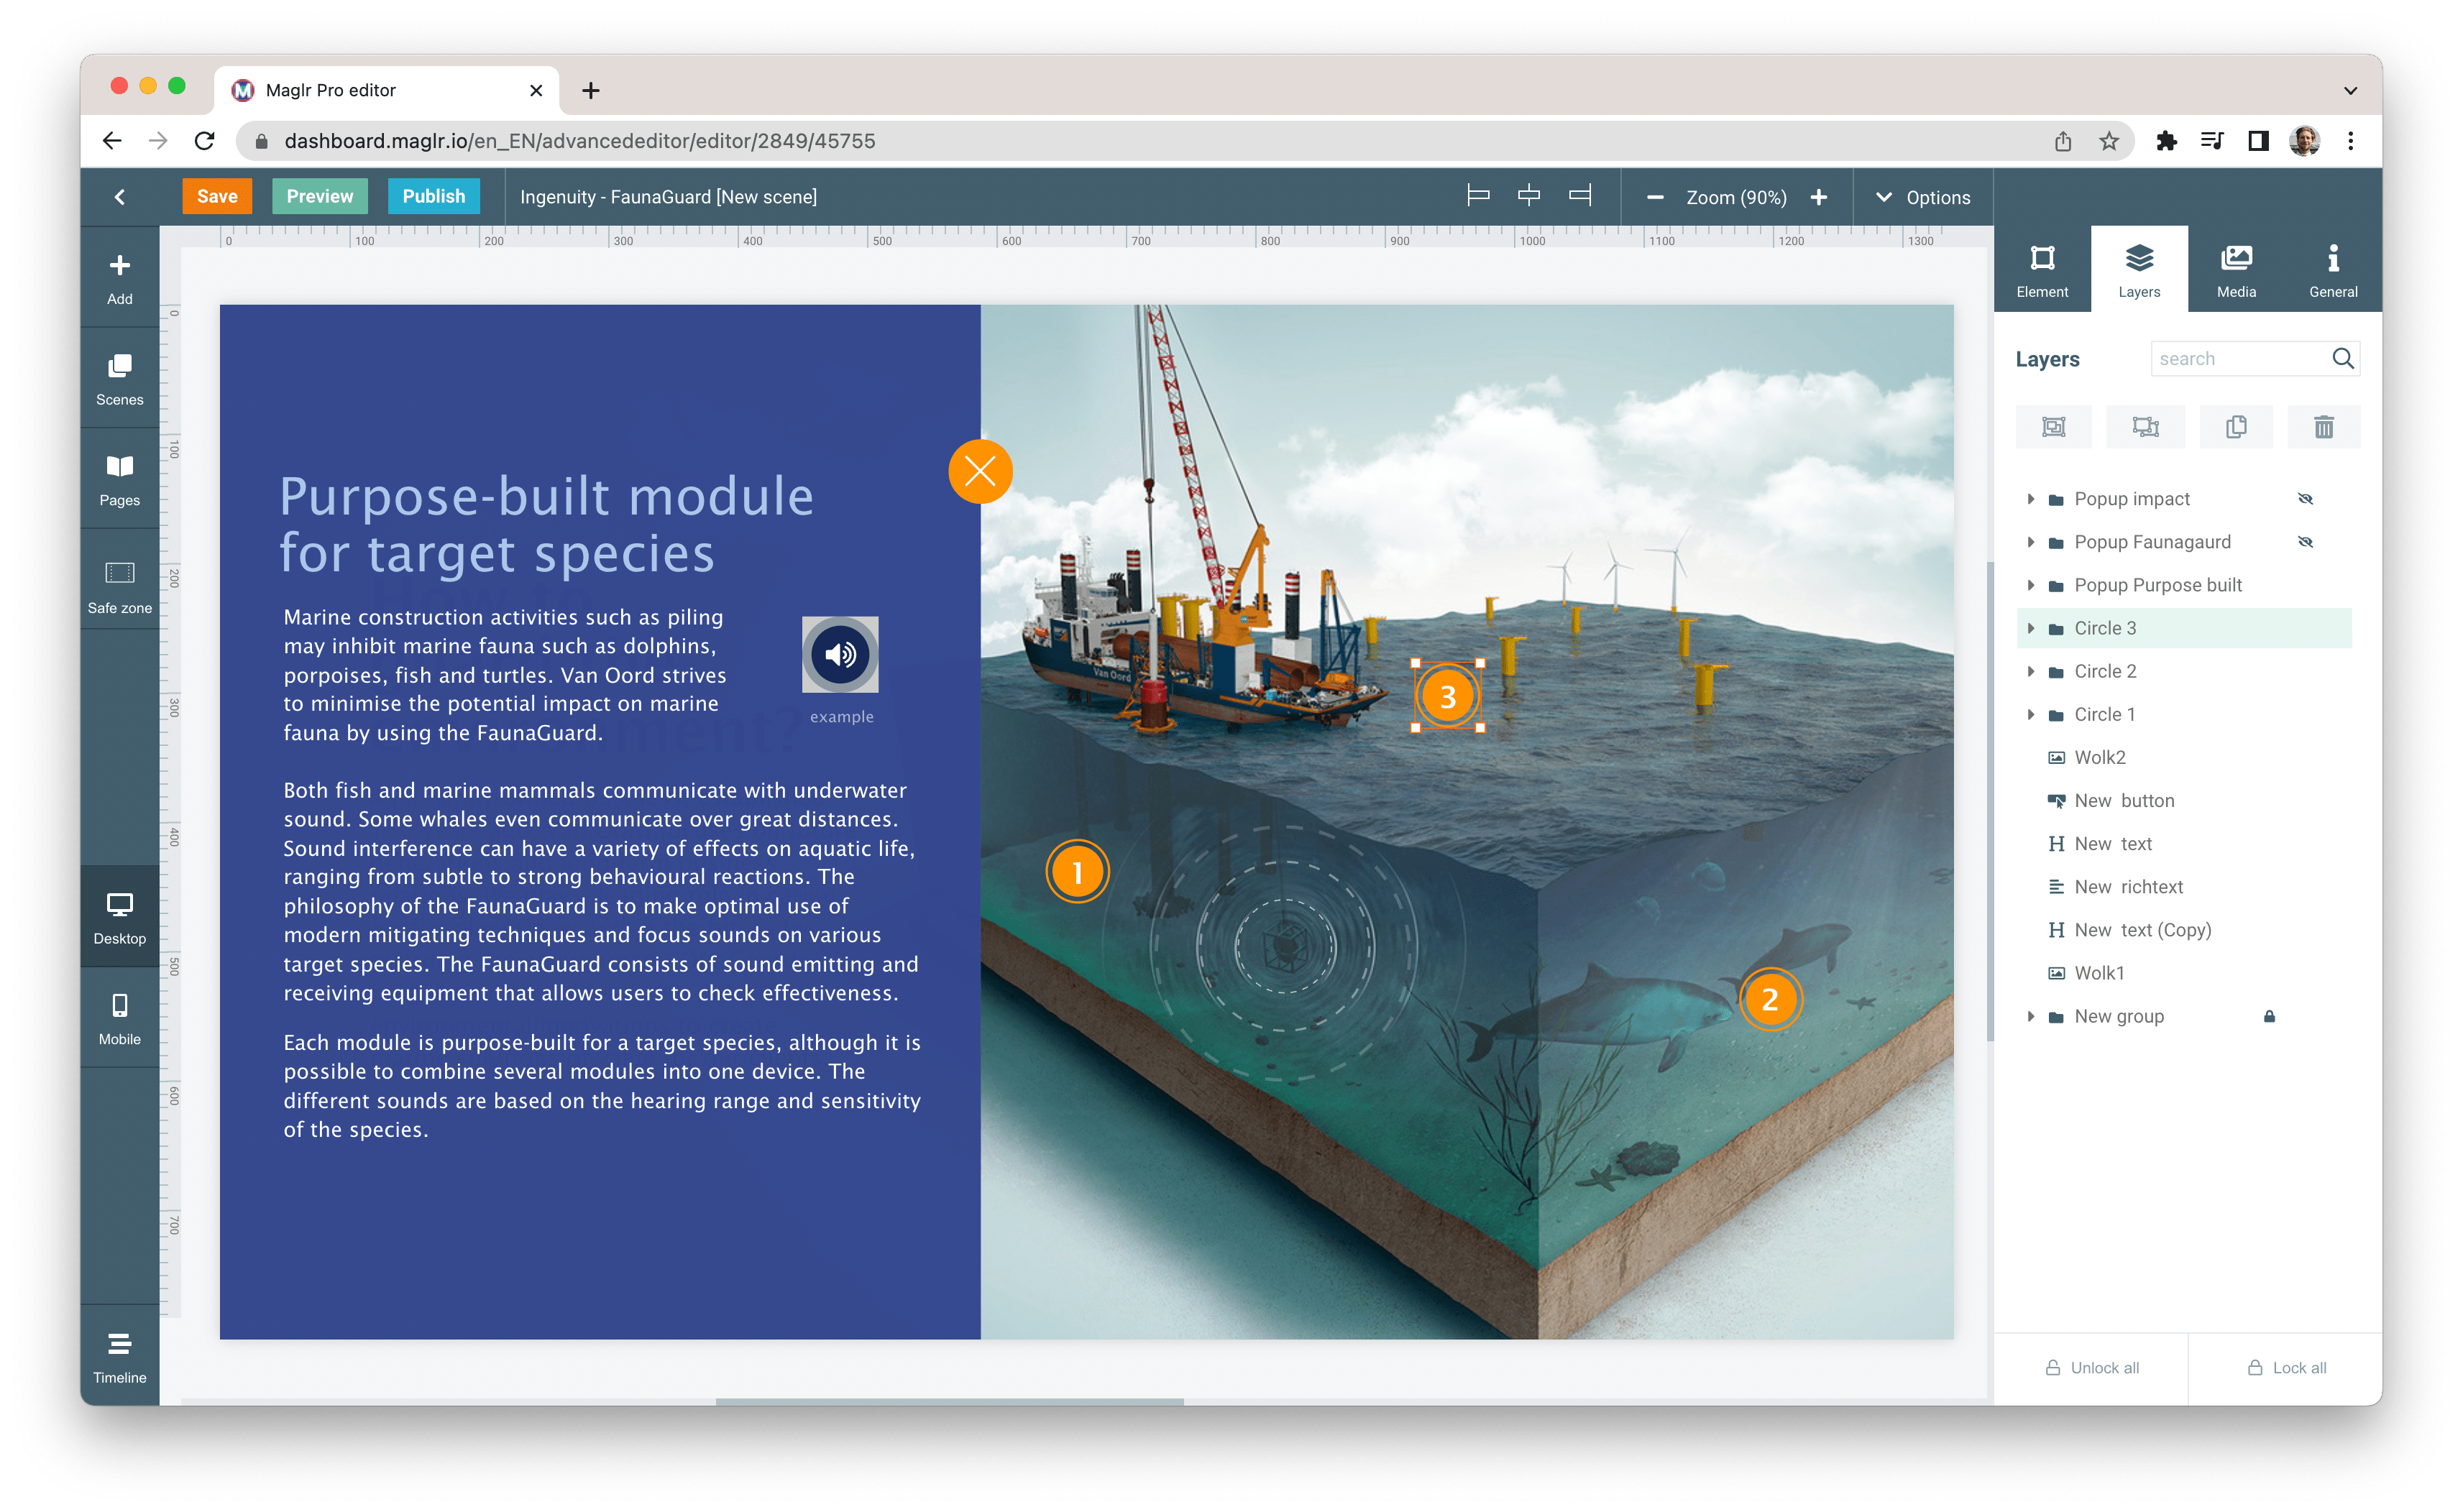Select the Popup Purpose built layer
This screenshot has width=2463, height=1512.
[2184, 584]
